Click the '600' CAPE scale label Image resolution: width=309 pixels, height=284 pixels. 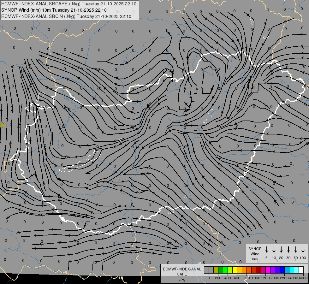tap(237, 278)
